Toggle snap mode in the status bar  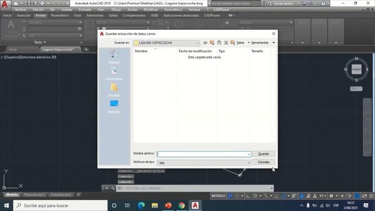pos(237,196)
